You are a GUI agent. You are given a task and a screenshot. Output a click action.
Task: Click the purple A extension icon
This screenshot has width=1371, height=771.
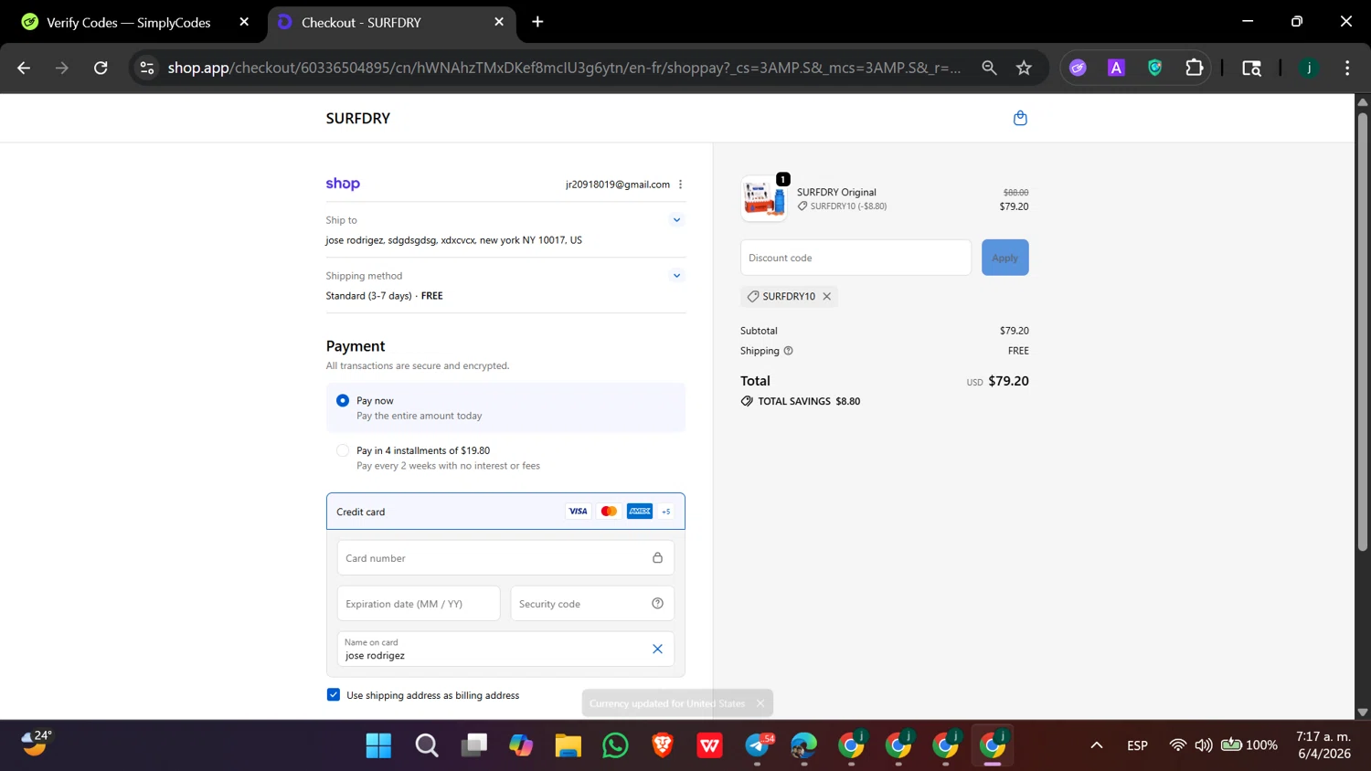1116,68
